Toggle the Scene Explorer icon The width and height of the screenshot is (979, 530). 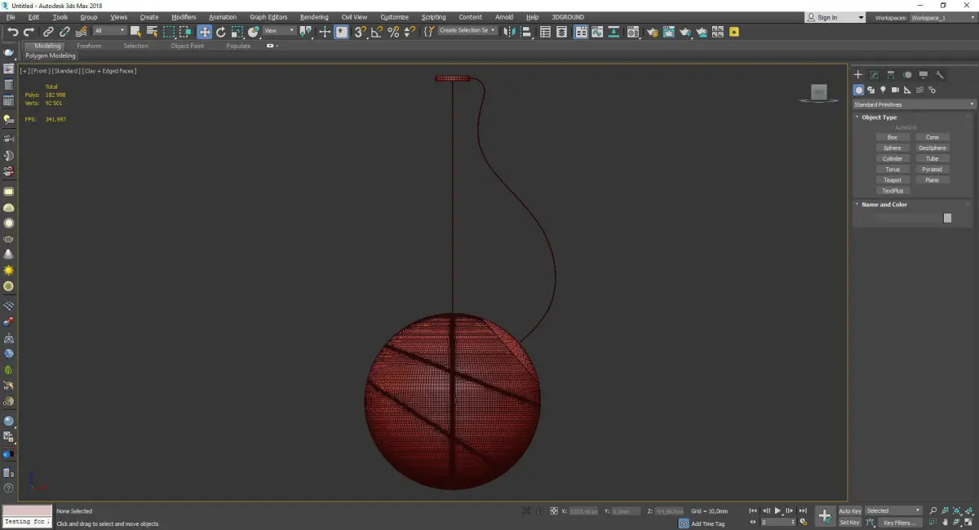[x=545, y=32]
